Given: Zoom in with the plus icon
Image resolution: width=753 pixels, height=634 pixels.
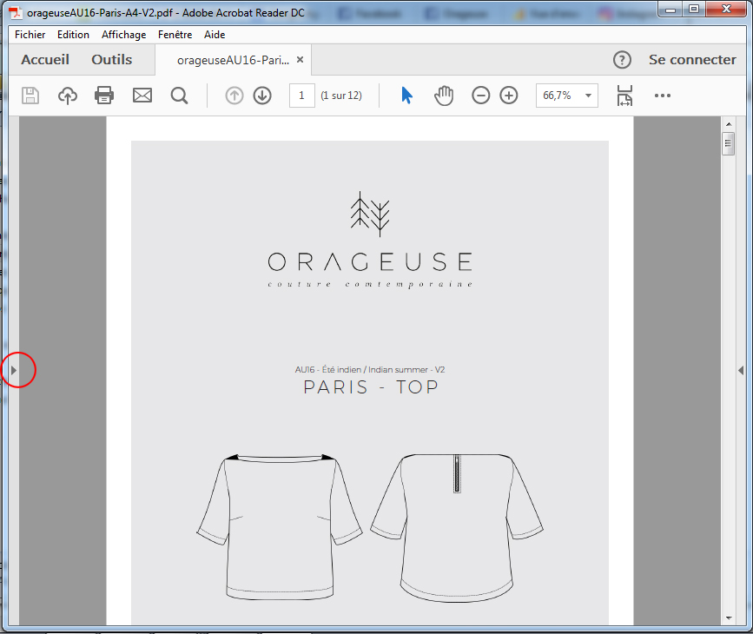Looking at the screenshot, I should [509, 96].
